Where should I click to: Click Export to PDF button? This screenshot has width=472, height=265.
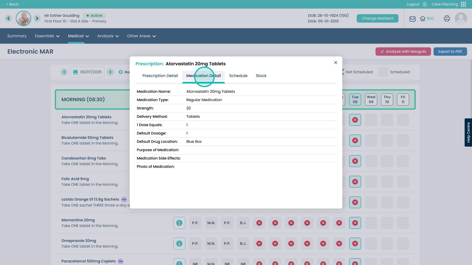450,52
